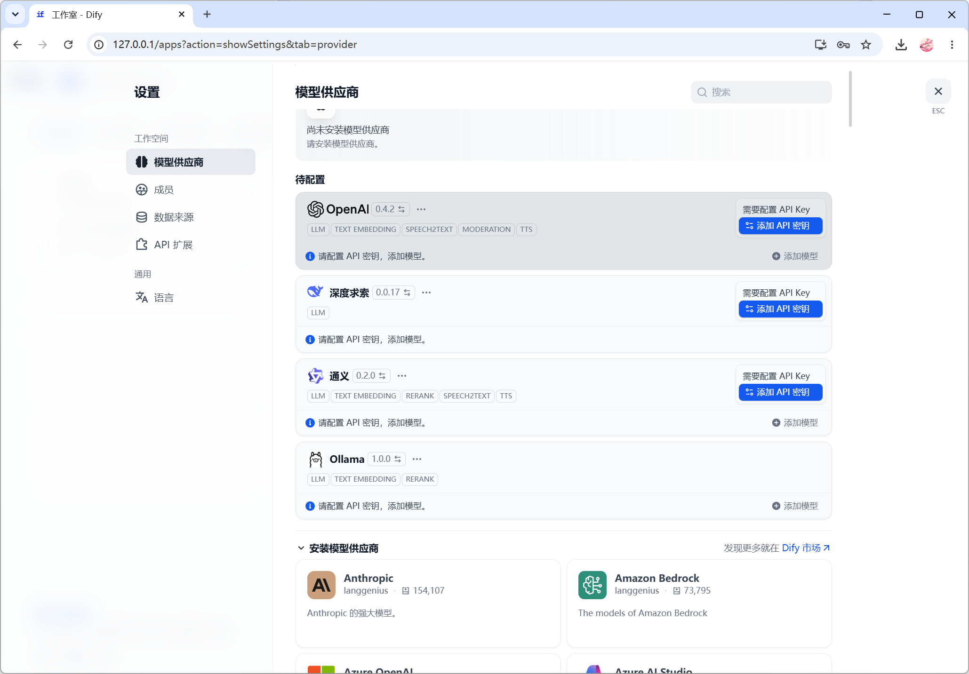Add API key for 深度求索
This screenshot has height=674, width=969.
point(780,309)
